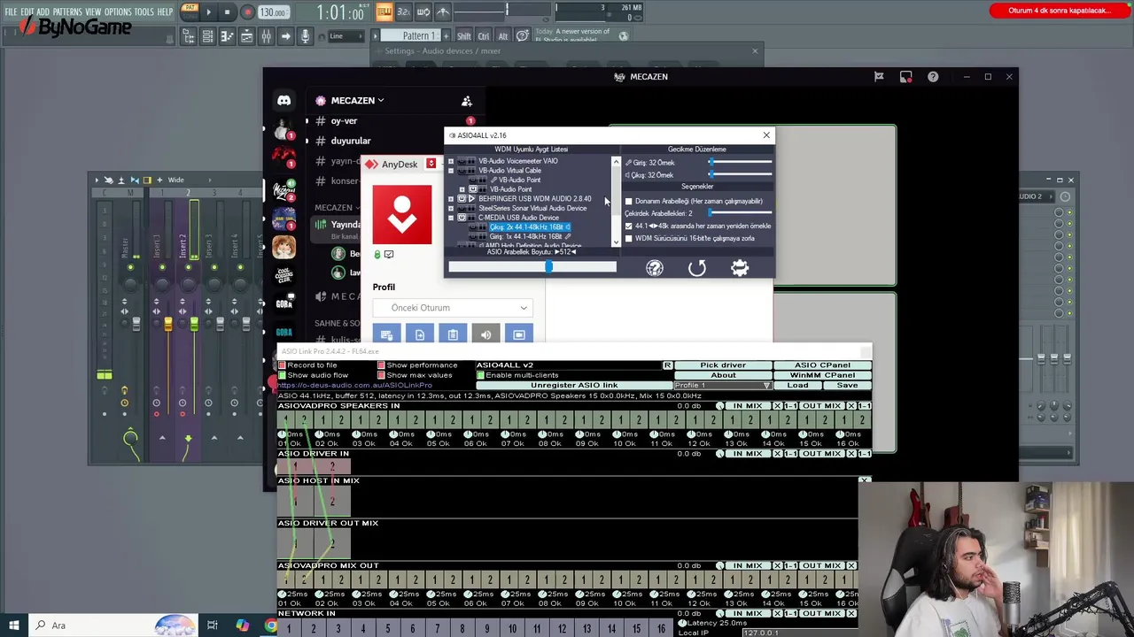Screen dimensions: 1134x637
Task: Click FL Studio tempo field 130.000
Action: (273, 12)
